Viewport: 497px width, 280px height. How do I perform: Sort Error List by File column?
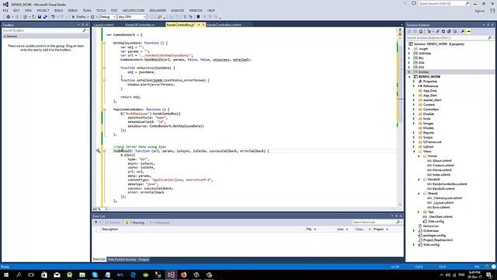[308, 229]
